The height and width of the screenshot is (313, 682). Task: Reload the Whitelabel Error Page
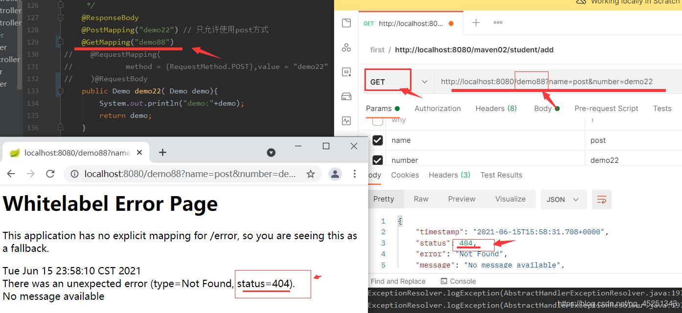pos(50,174)
